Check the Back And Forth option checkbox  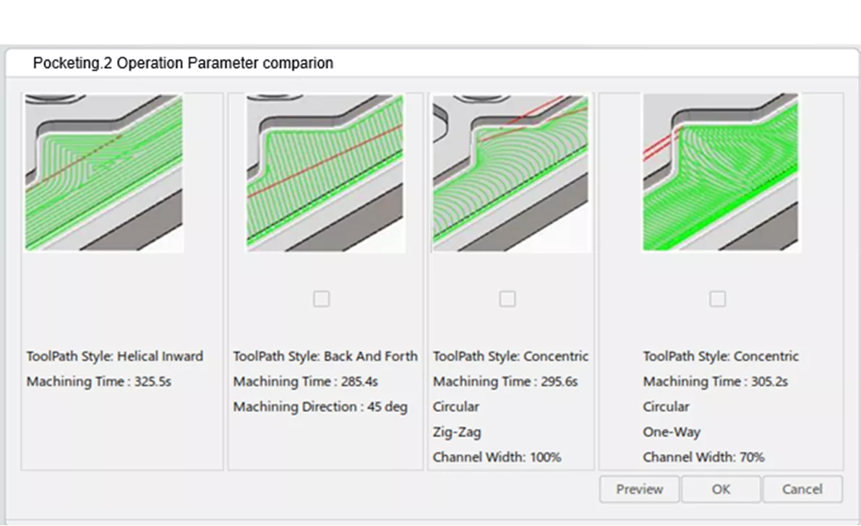(x=322, y=298)
